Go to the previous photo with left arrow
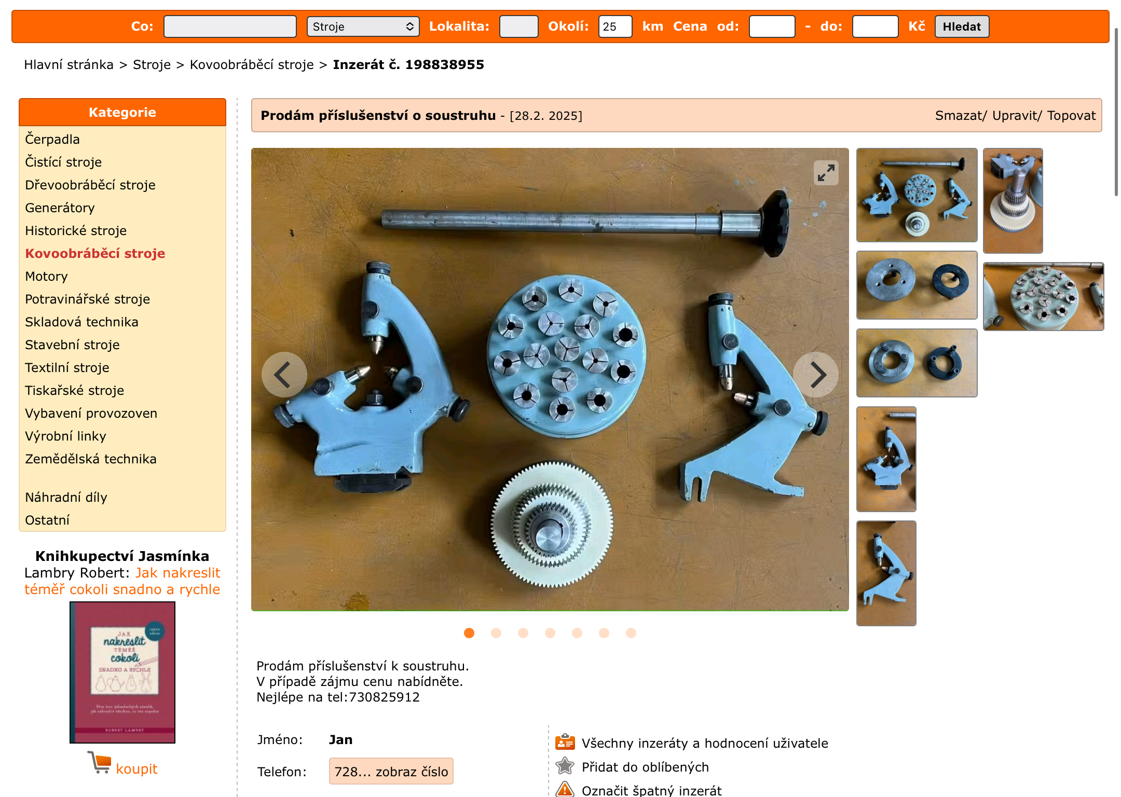1121x797 pixels. pos(284,375)
